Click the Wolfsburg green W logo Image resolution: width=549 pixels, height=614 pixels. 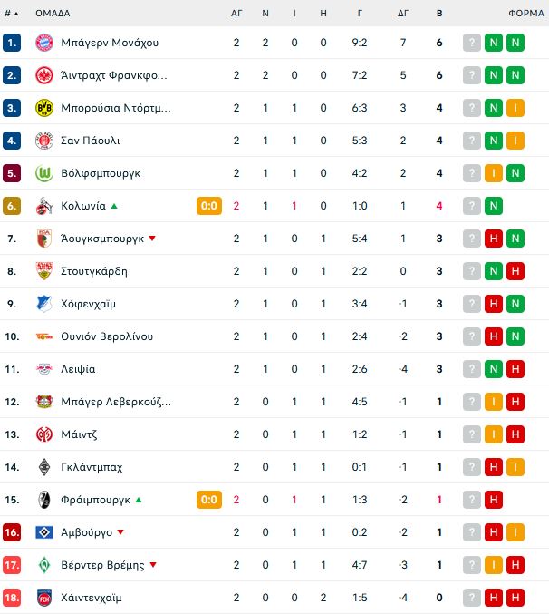[x=44, y=173]
